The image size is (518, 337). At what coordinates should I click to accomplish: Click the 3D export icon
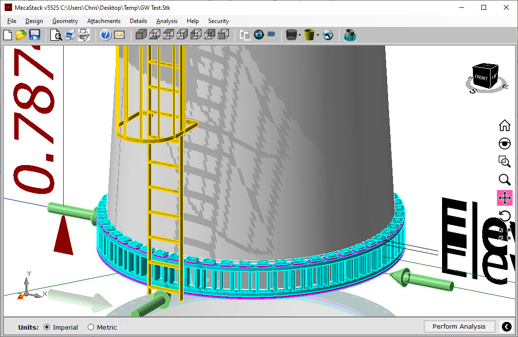[271, 35]
